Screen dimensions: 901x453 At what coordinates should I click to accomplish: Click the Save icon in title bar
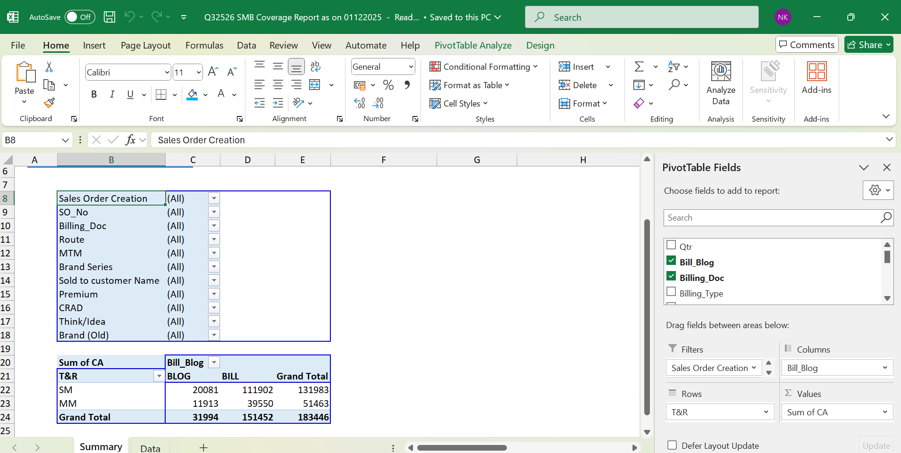coord(109,17)
